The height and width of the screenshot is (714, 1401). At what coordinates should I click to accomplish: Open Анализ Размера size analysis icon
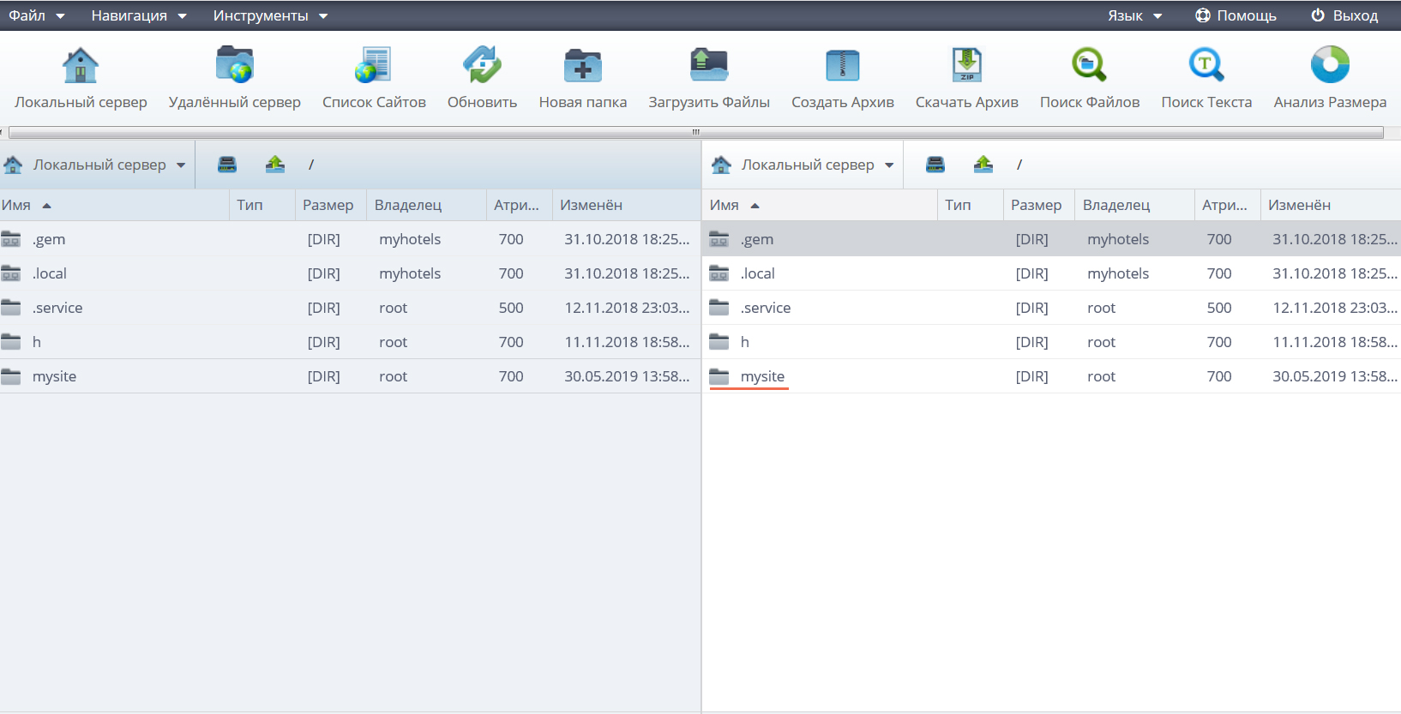(1330, 65)
